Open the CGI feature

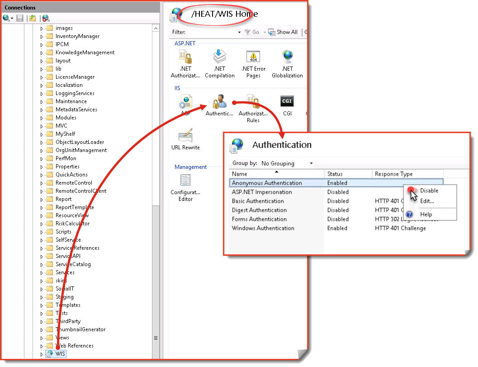pyautogui.click(x=287, y=101)
